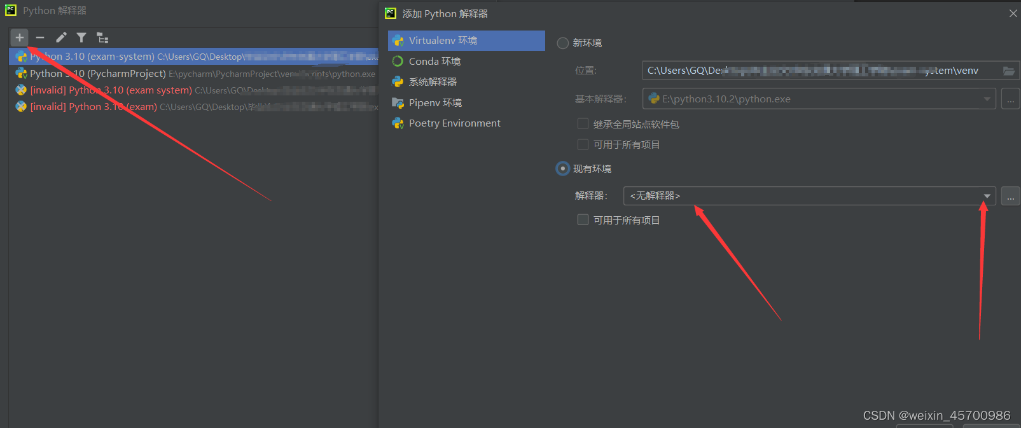
Task: Select the 现有环境 radio button
Action: click(x=563, y=169)
